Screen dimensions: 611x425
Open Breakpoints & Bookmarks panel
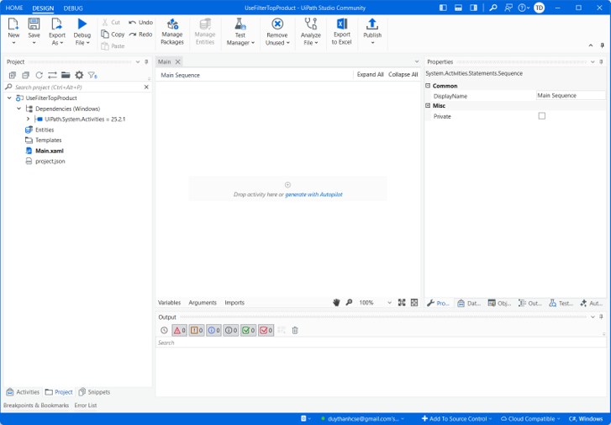(x=36, y=405)
